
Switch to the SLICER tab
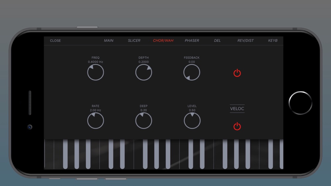(134, 41)
